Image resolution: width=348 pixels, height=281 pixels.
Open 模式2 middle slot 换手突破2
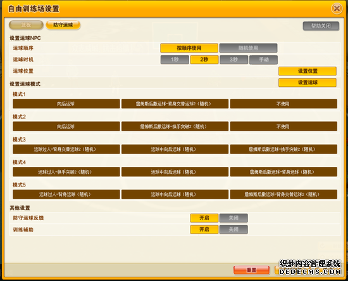click(x=175, y=126)
